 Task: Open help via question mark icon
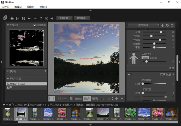[x=41, y=18]
